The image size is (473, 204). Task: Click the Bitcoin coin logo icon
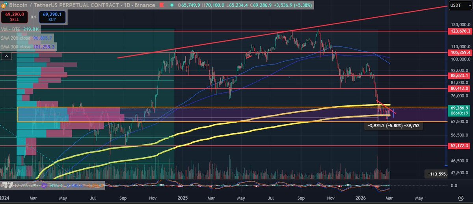point(5,5)
